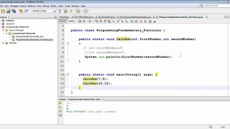
Task: Collapse the Source Packages tree node
Action: 3,30
